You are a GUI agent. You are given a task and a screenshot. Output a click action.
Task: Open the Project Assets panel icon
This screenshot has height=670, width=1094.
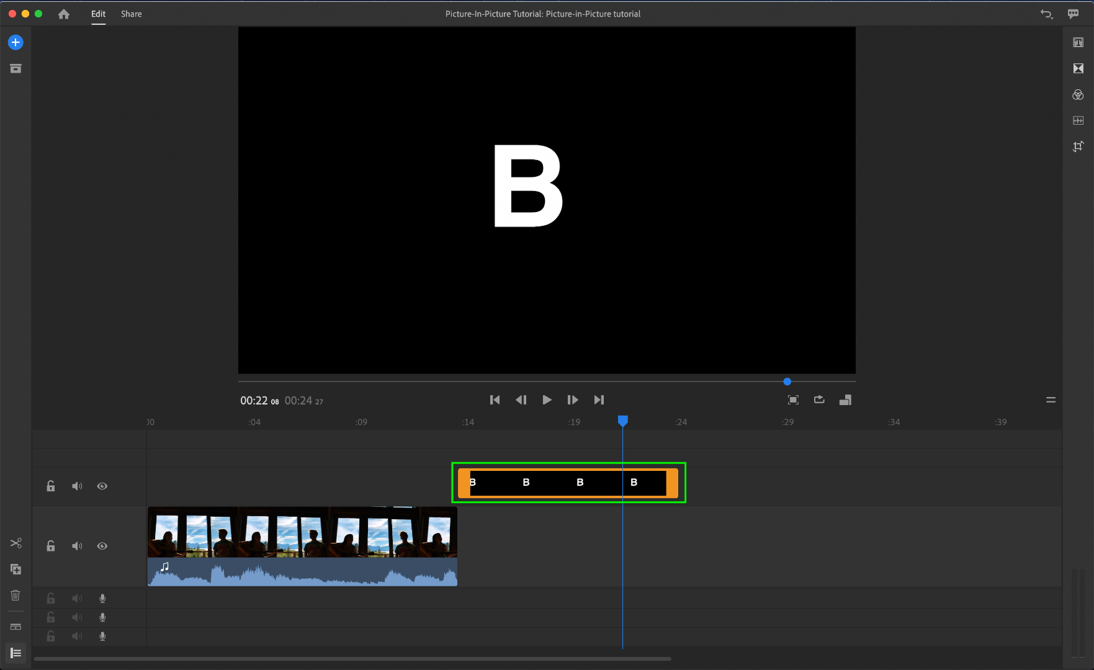pos(16,68)
